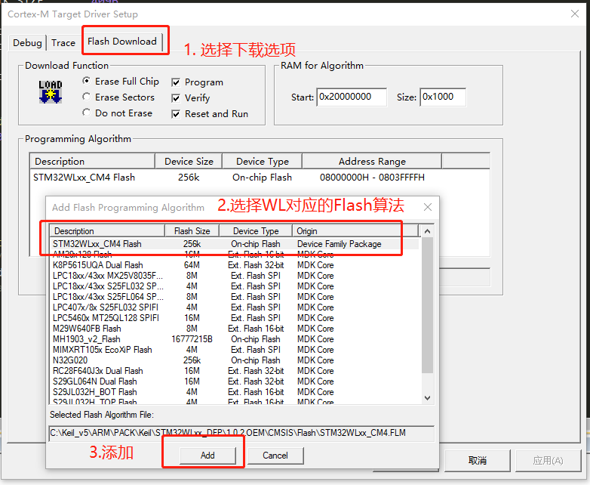Click the RAM Start address field
Screen dimensions: 590x485
point(352,97)
